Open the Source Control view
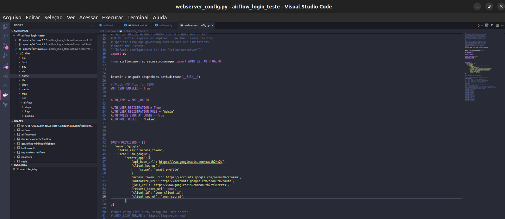The height and width of the screenshot is (219, 505). 5,46
